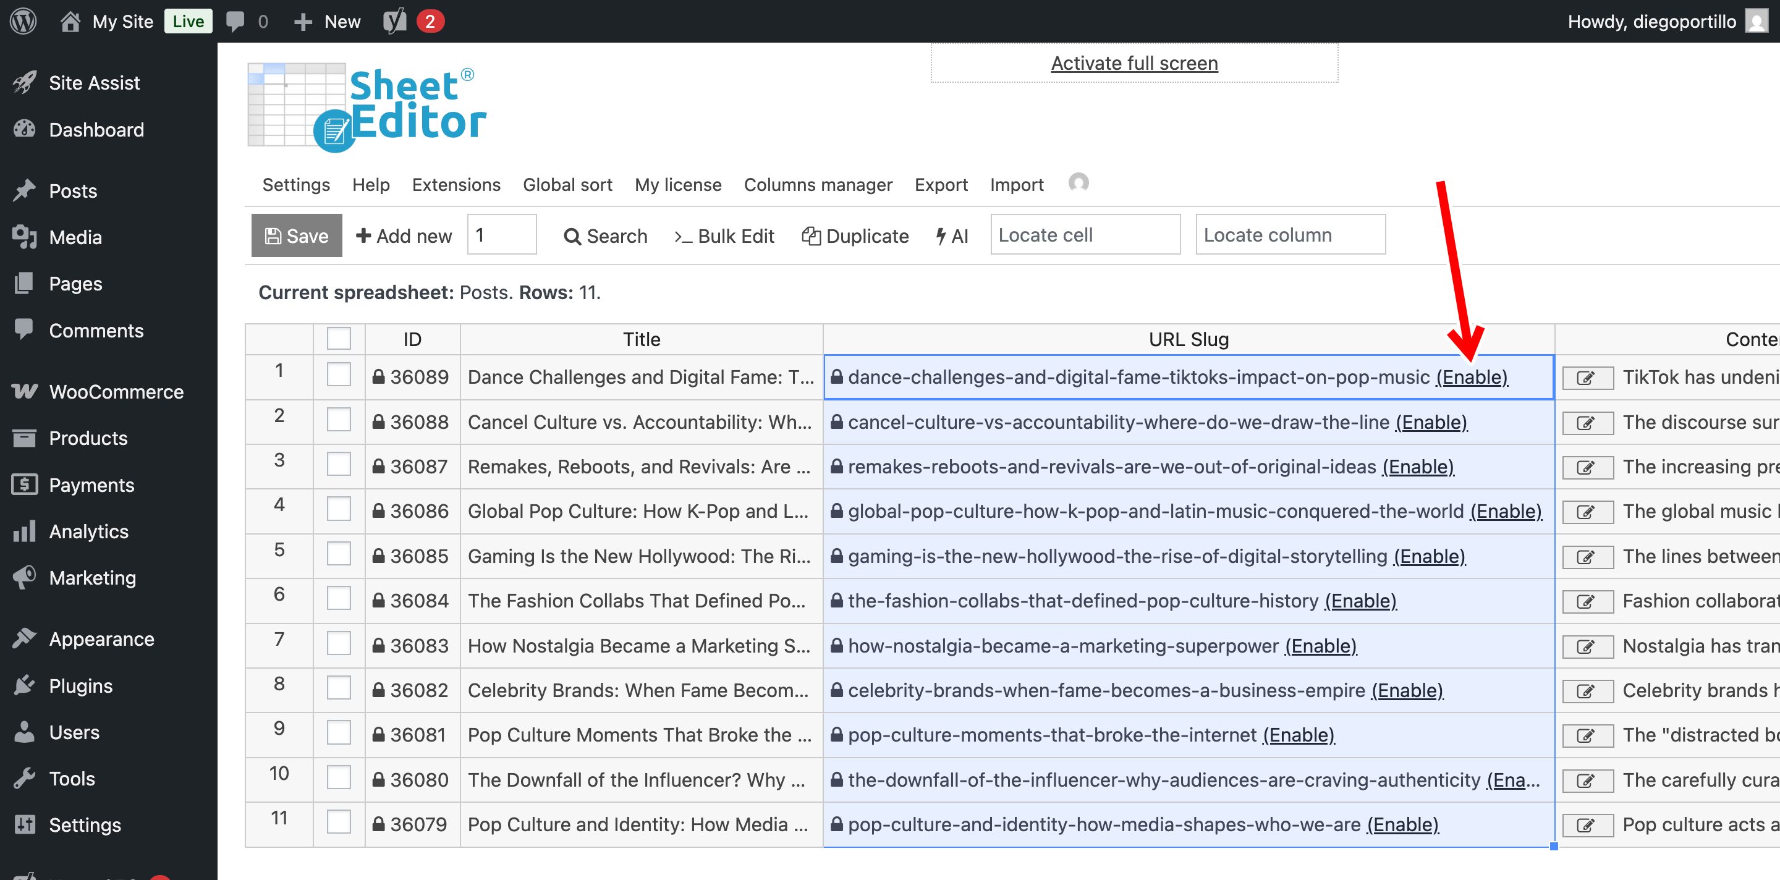Check the checkbox for post 36088
Image resolution: width=1780 pixels, height=880 pixels.
click(339, 419)
